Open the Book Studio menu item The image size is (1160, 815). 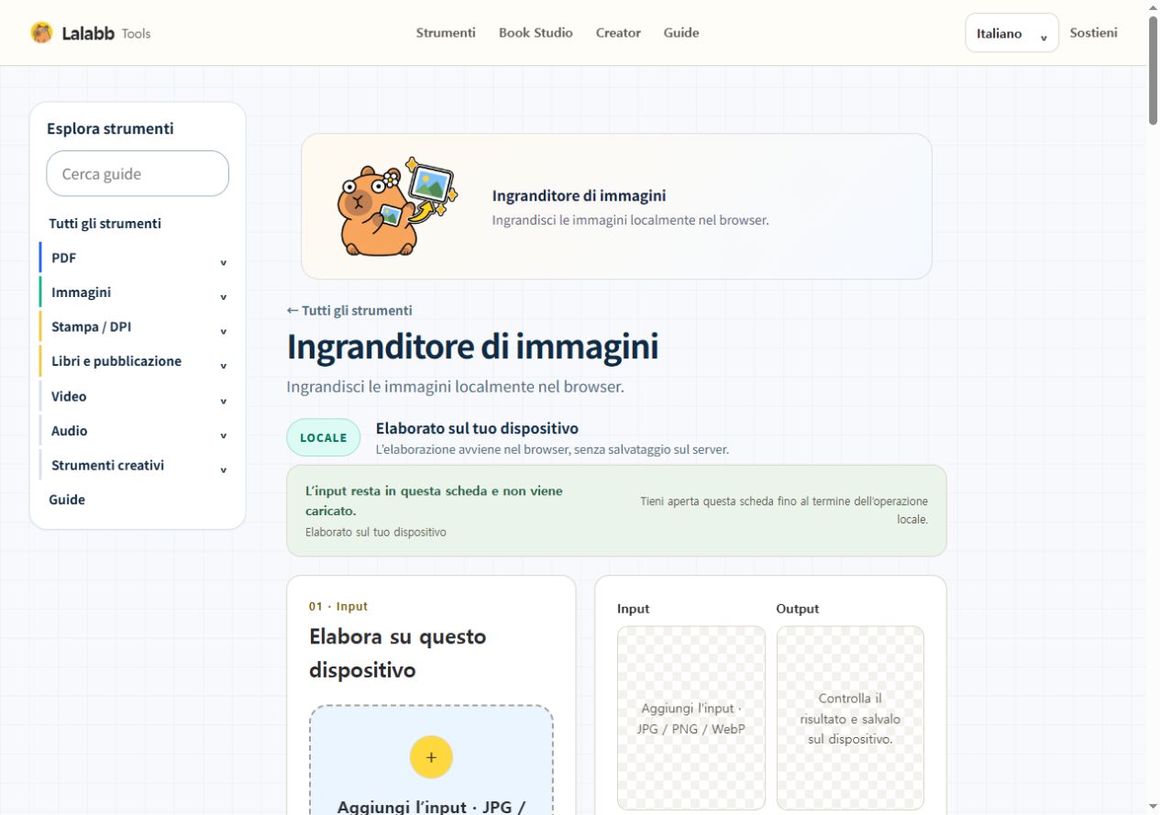click(x=536, y=33)
